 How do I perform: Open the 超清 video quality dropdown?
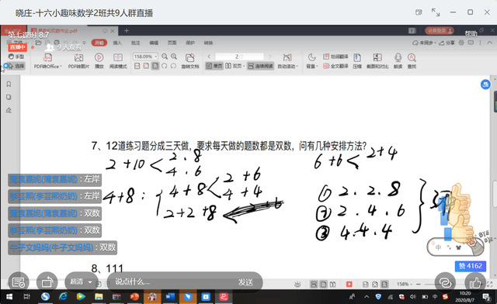point(81,282)
